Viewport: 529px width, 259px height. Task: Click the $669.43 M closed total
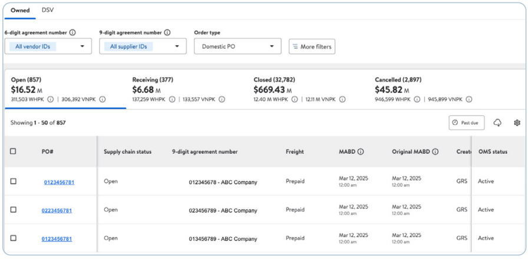coord(273,89)
